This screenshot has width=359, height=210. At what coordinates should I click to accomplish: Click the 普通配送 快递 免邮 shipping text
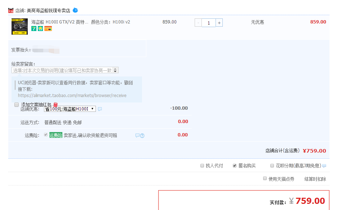click(x=63, y=122)
